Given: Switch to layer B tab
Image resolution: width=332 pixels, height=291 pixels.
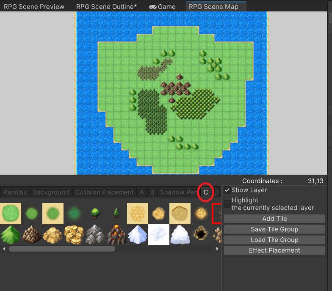Looking at the screenshot, I should pos(152,192).
